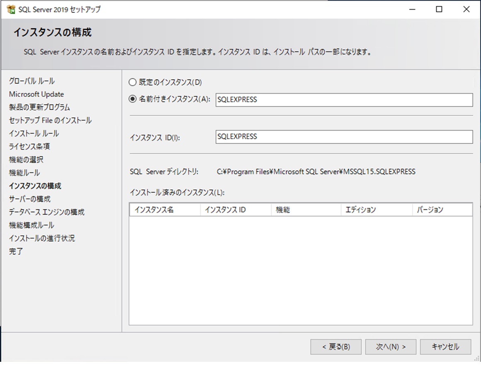
Task: Click the named instance text field
Action: 344,100
